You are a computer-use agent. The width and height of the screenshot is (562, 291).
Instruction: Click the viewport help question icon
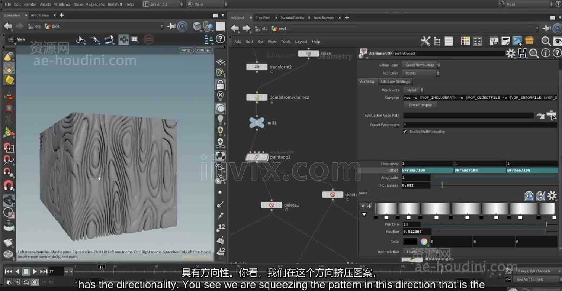click(221, 39)
